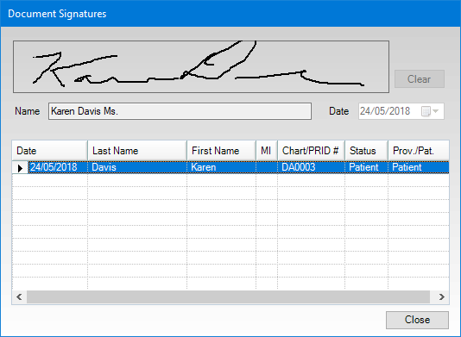Viewport: 461px width, 337px height.
Task: Sort by the Last Name column header
Action: [137, 151]
